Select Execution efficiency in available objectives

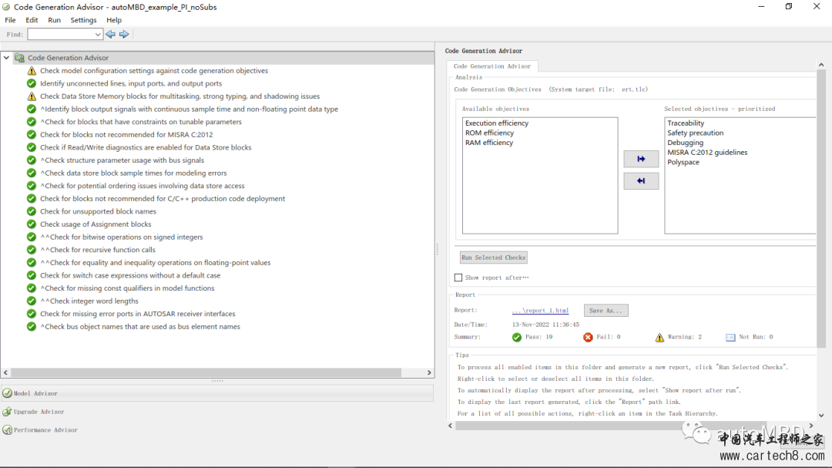(497, 123)
